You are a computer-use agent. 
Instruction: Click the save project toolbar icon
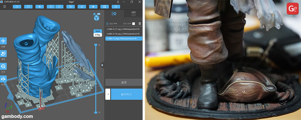tap(28, 6)
